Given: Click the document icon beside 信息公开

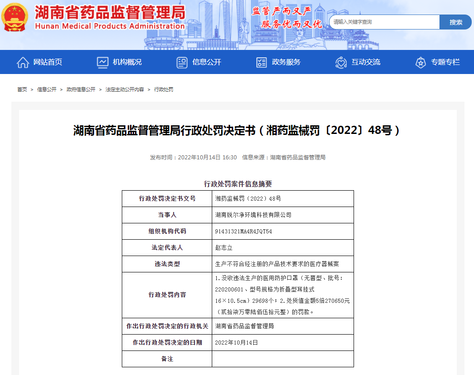Looking at the screenshot, I should (x=182, y=62).
